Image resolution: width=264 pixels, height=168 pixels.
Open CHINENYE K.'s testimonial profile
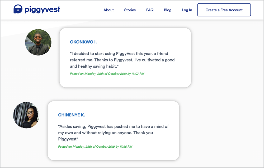(x=72, y=115)
